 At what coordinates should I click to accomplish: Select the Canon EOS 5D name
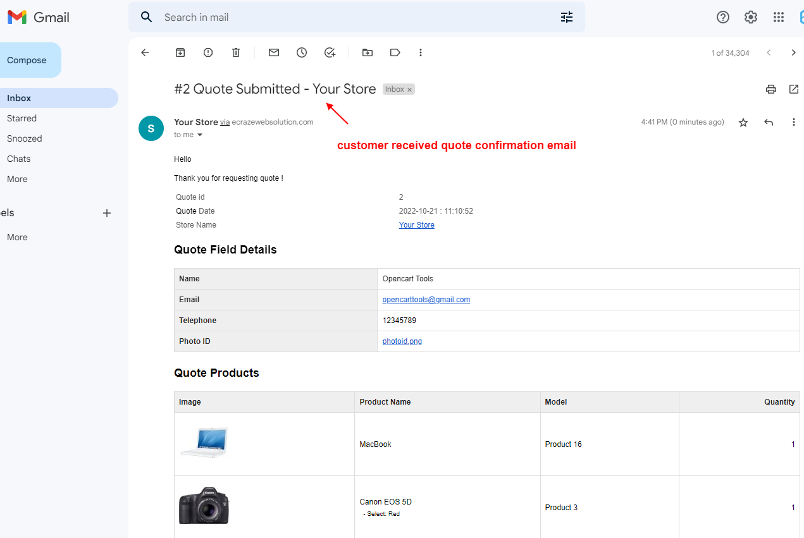click(385, 502)
